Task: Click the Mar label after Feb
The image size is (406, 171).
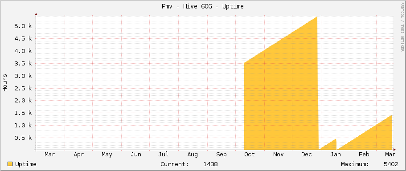Action: tap(390, 155)
